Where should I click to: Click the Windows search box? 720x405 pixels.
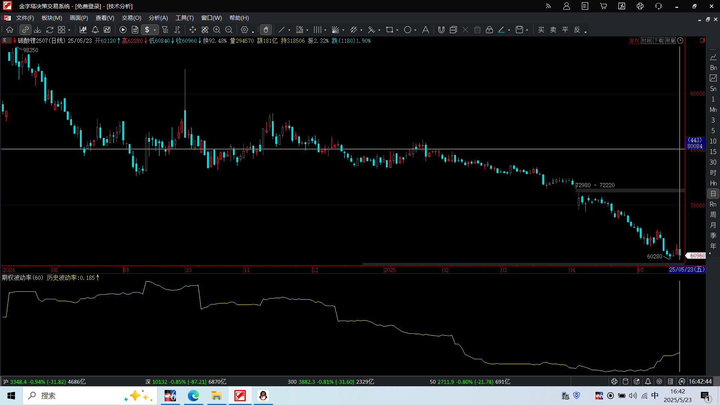[x=90, y=396]
